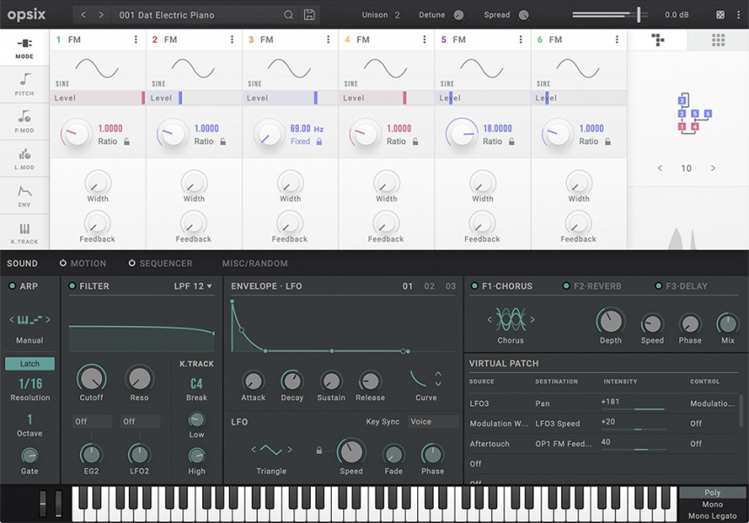Click the randomize dice icon

[x=719, y=15]
